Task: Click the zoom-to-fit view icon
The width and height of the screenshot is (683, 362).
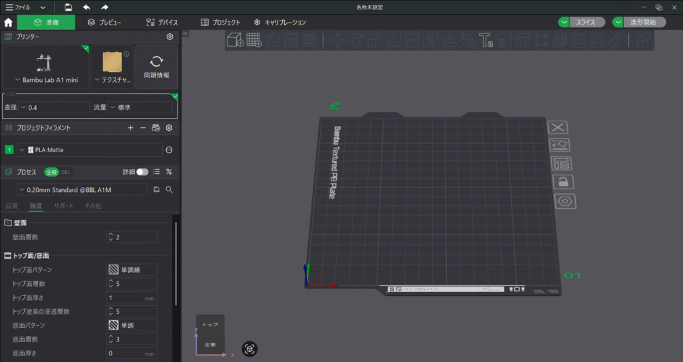Action: (249, 349)
